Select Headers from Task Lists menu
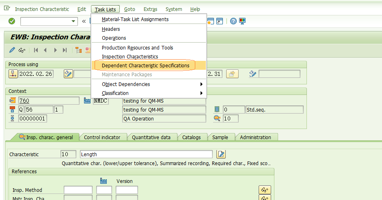Screen dimensions: 382x200 click(149, 29)
